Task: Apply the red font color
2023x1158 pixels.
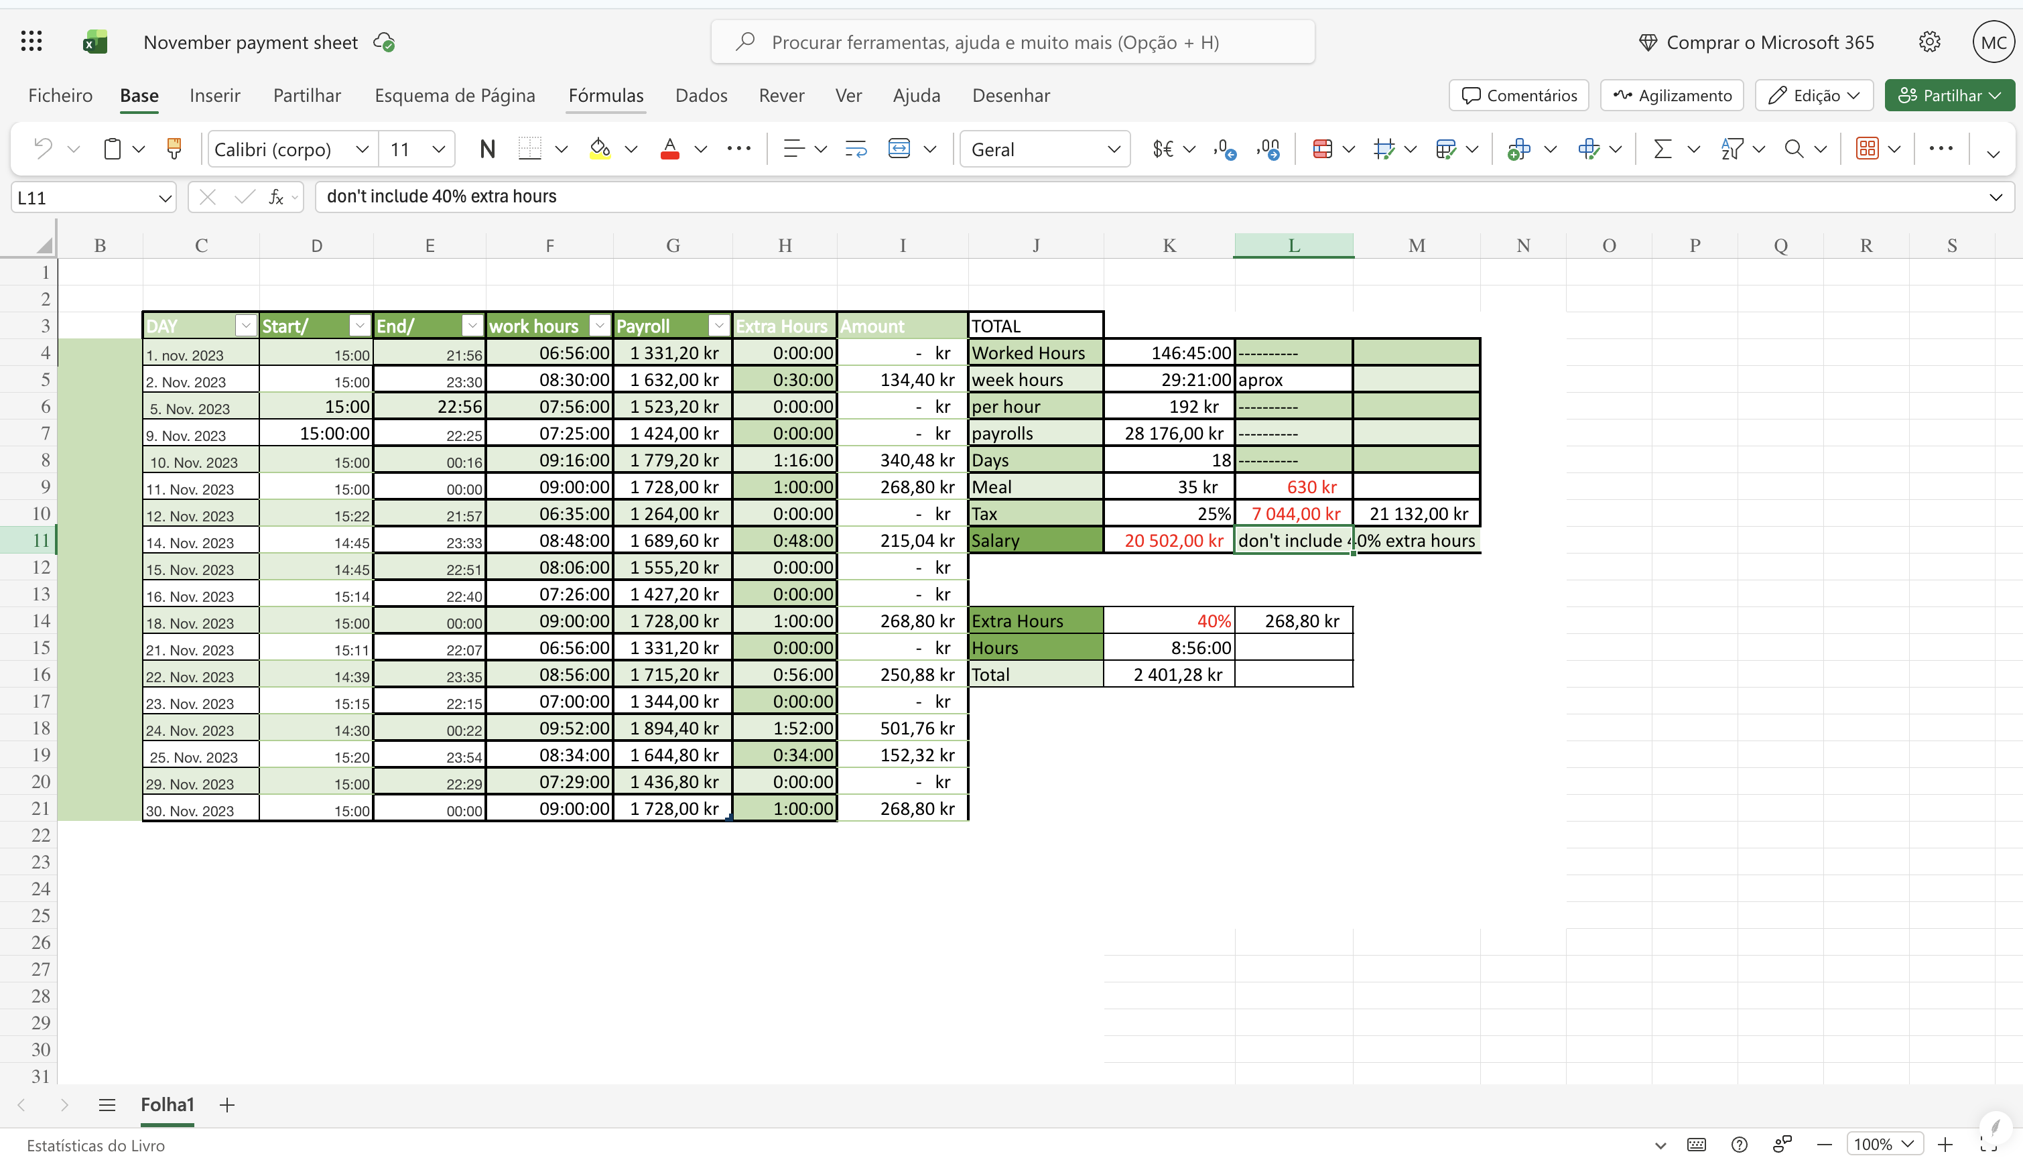Action: pyautogui.click(x=669, y=149)
